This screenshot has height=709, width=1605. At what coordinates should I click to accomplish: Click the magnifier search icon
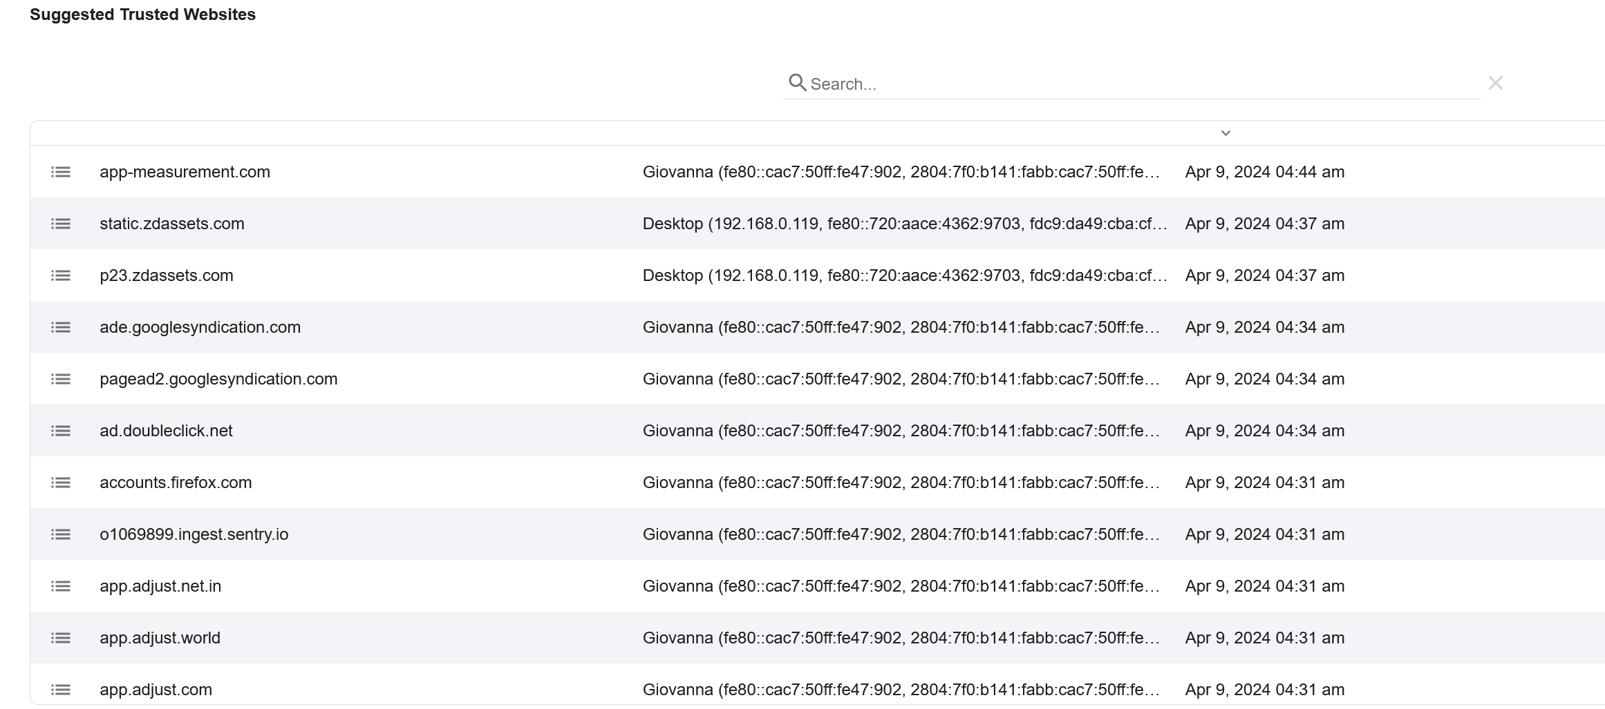click(x=798, y=83)
